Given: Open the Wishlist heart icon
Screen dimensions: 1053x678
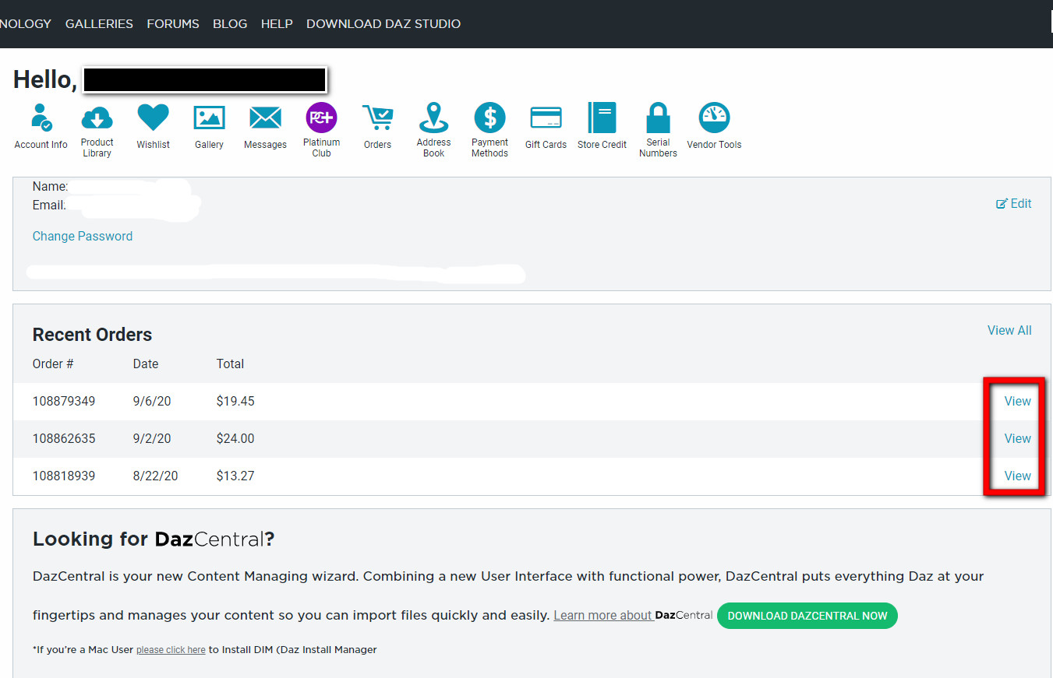Looking at the screenshot, I should click(x=153, y=118).
